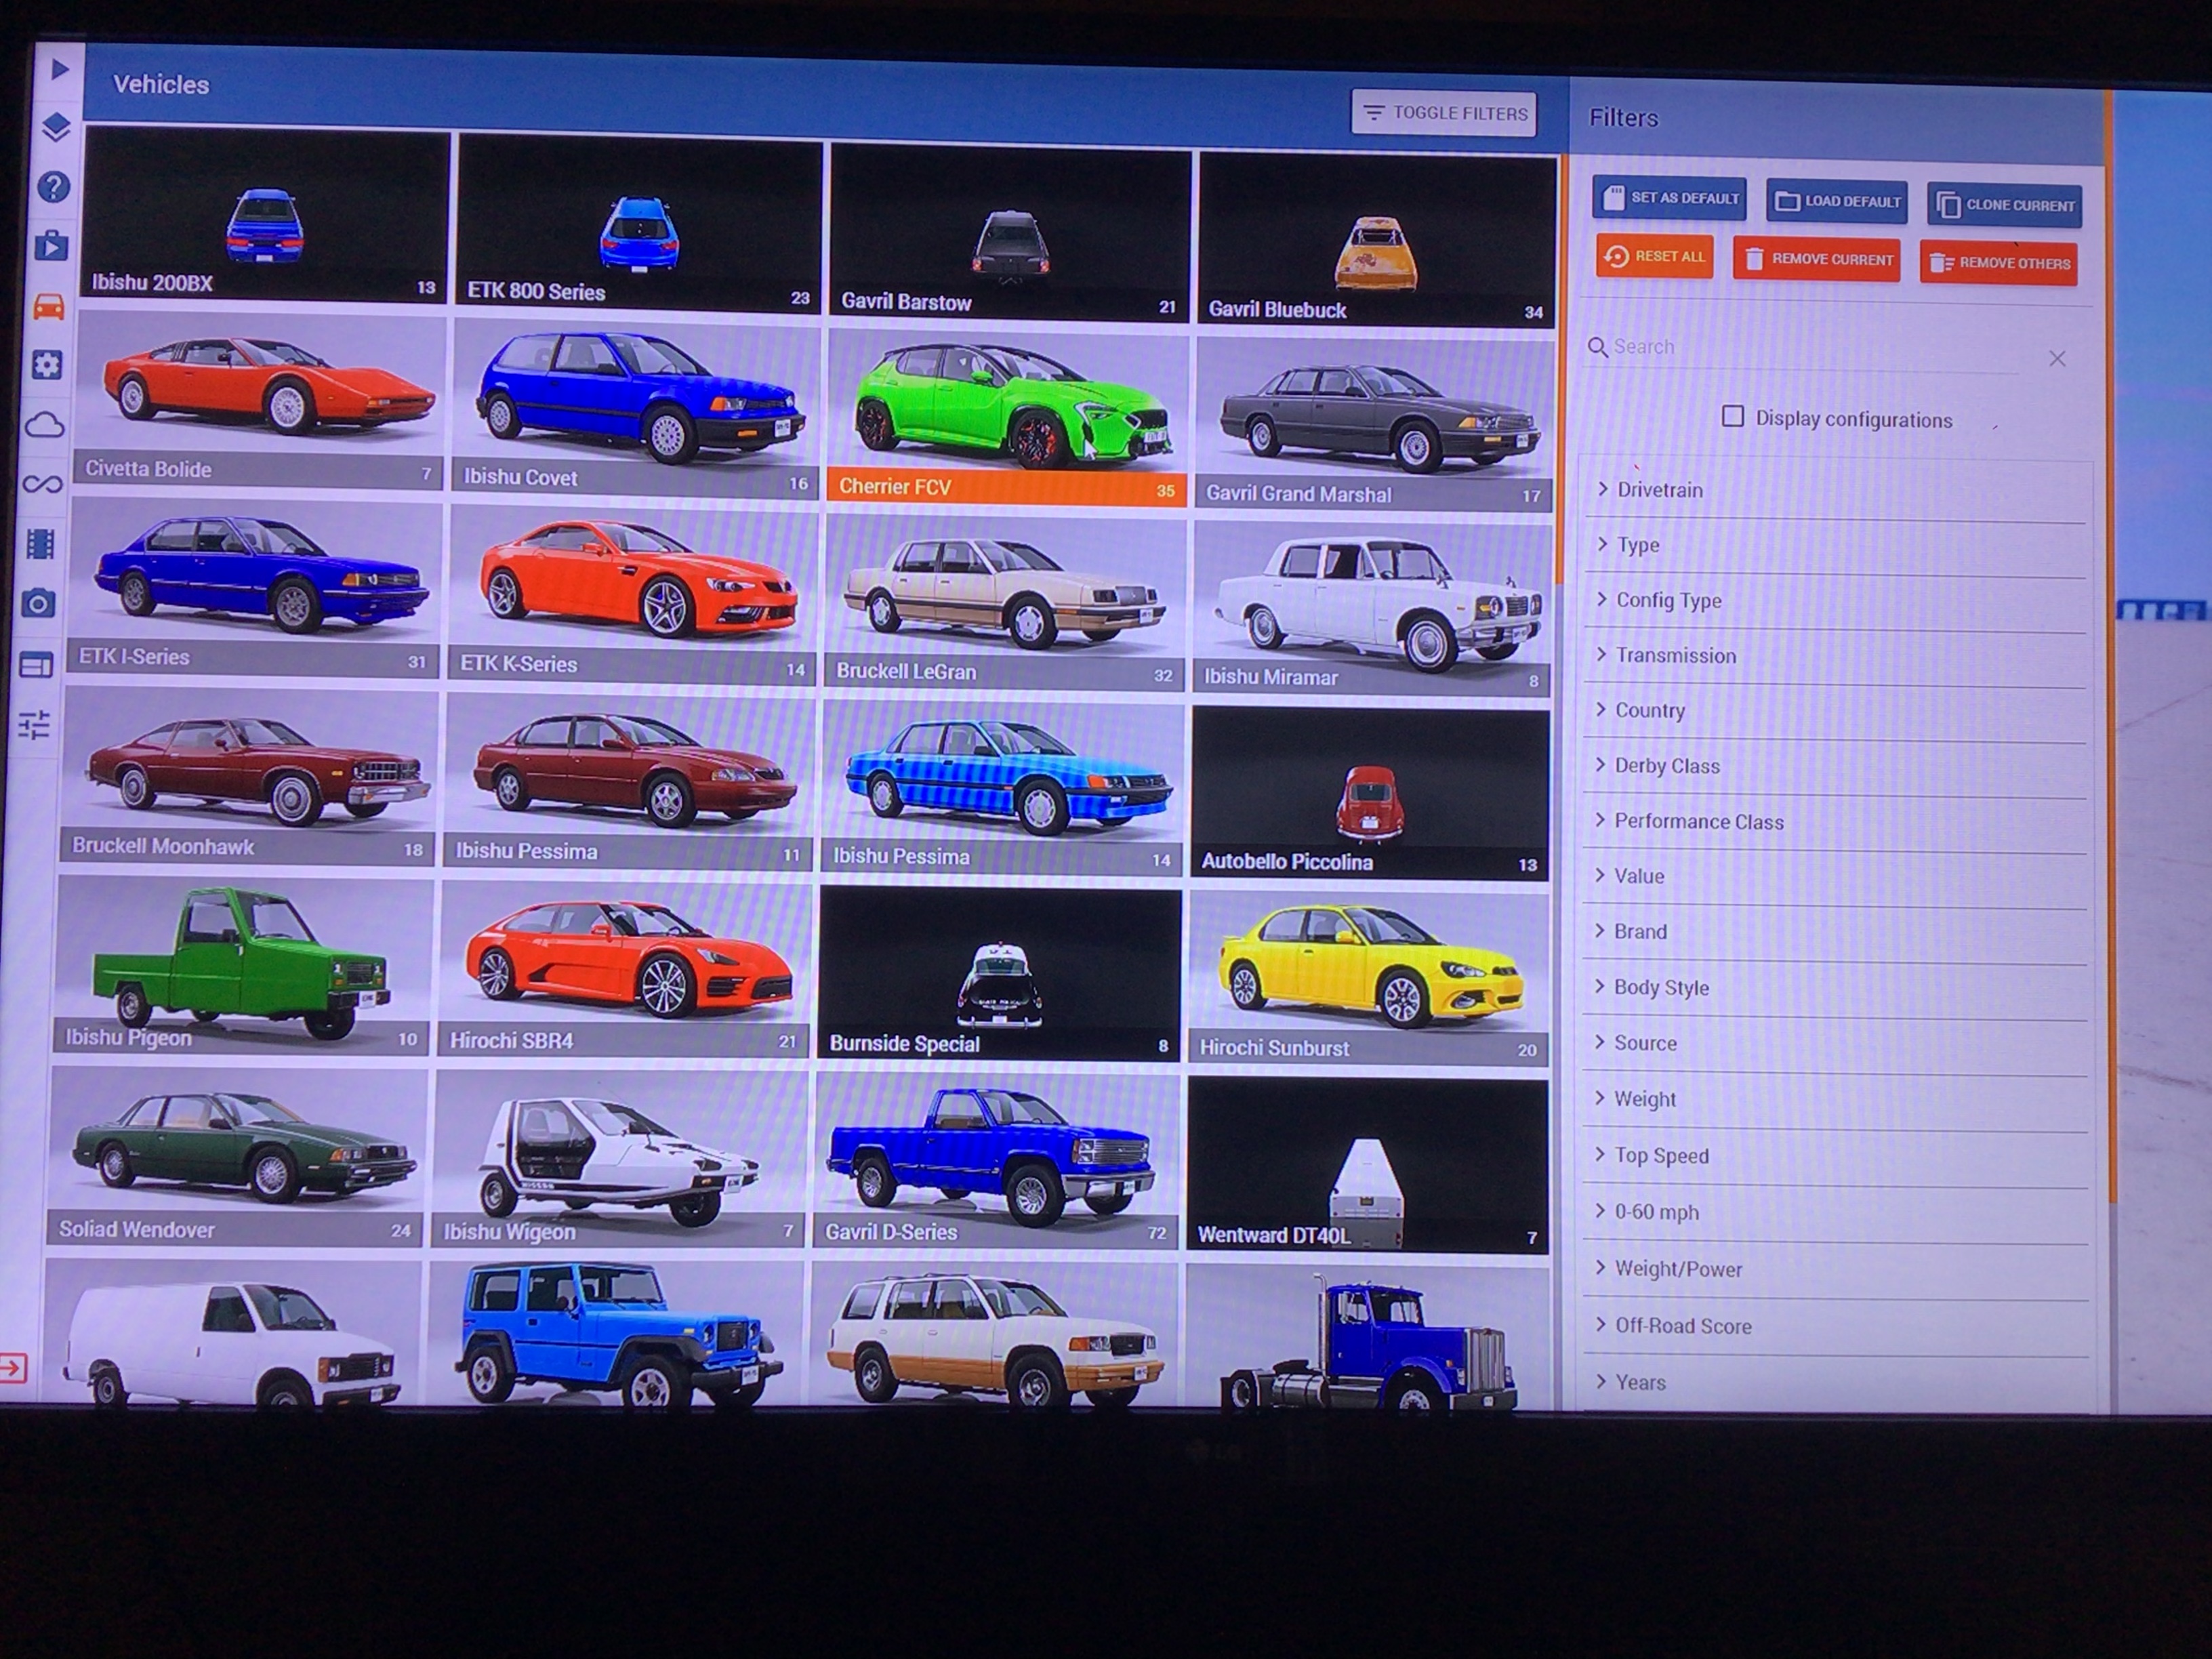
Task: Click Toggle Filters button
Action: [x=1444, y=112]
